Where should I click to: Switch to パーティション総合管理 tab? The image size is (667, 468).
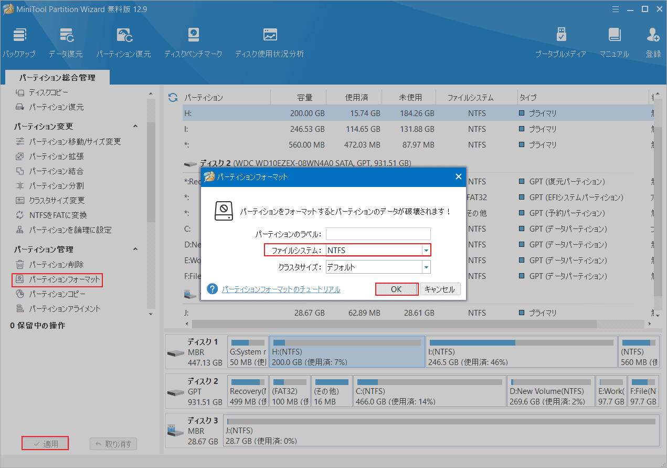tap(57, 78)
